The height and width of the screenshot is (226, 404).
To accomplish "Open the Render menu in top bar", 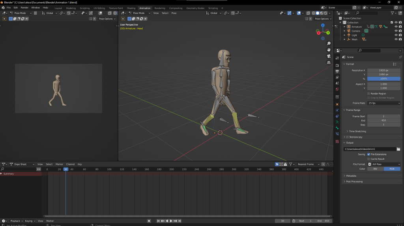I will 24,7.
